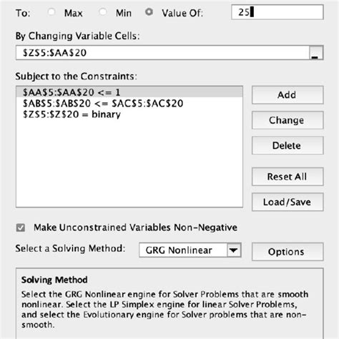339x339 pixels.
Task: Choose the Value Of radio option
Action: click(x=149, y=12)
